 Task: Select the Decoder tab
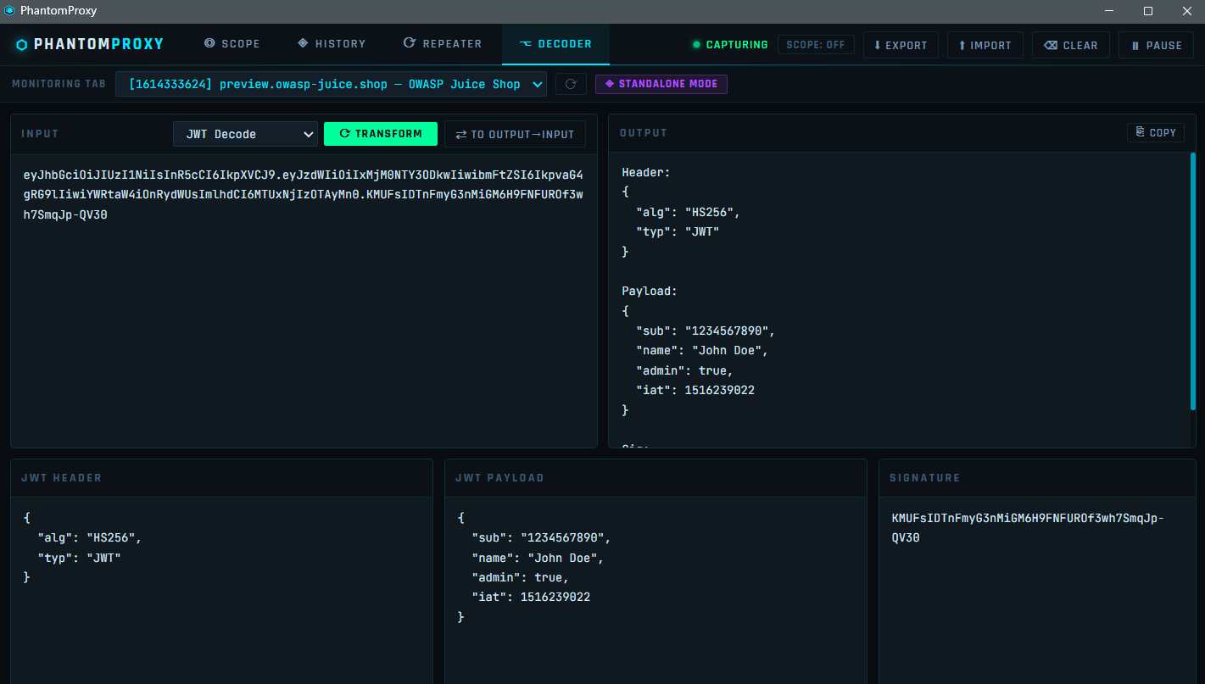click(x=555, y=44)
